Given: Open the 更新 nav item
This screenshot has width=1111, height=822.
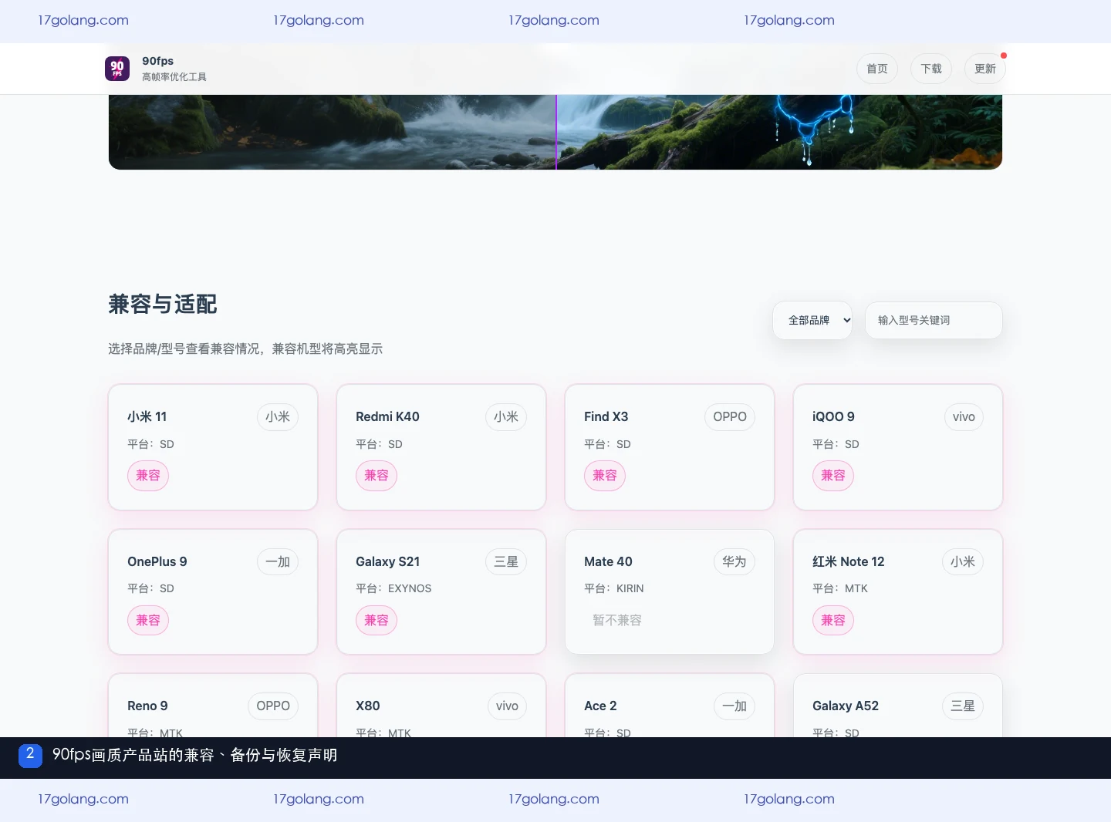Looking at the screenshot, I should (985, 69).
